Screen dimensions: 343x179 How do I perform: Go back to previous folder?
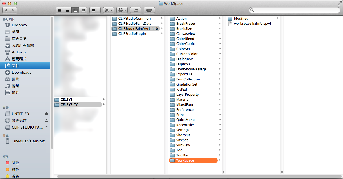[6, 10]
